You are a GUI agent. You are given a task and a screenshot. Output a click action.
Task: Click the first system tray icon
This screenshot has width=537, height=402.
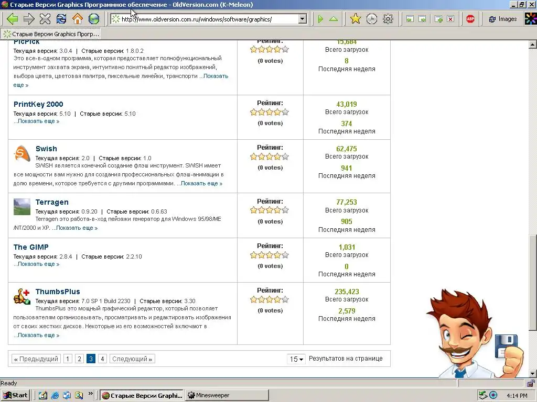(483, 396)
